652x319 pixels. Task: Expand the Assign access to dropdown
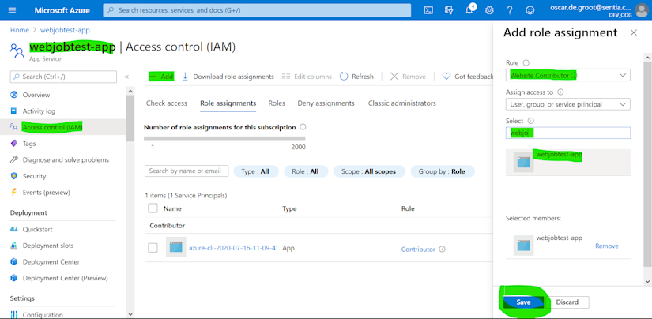[567, 104]
